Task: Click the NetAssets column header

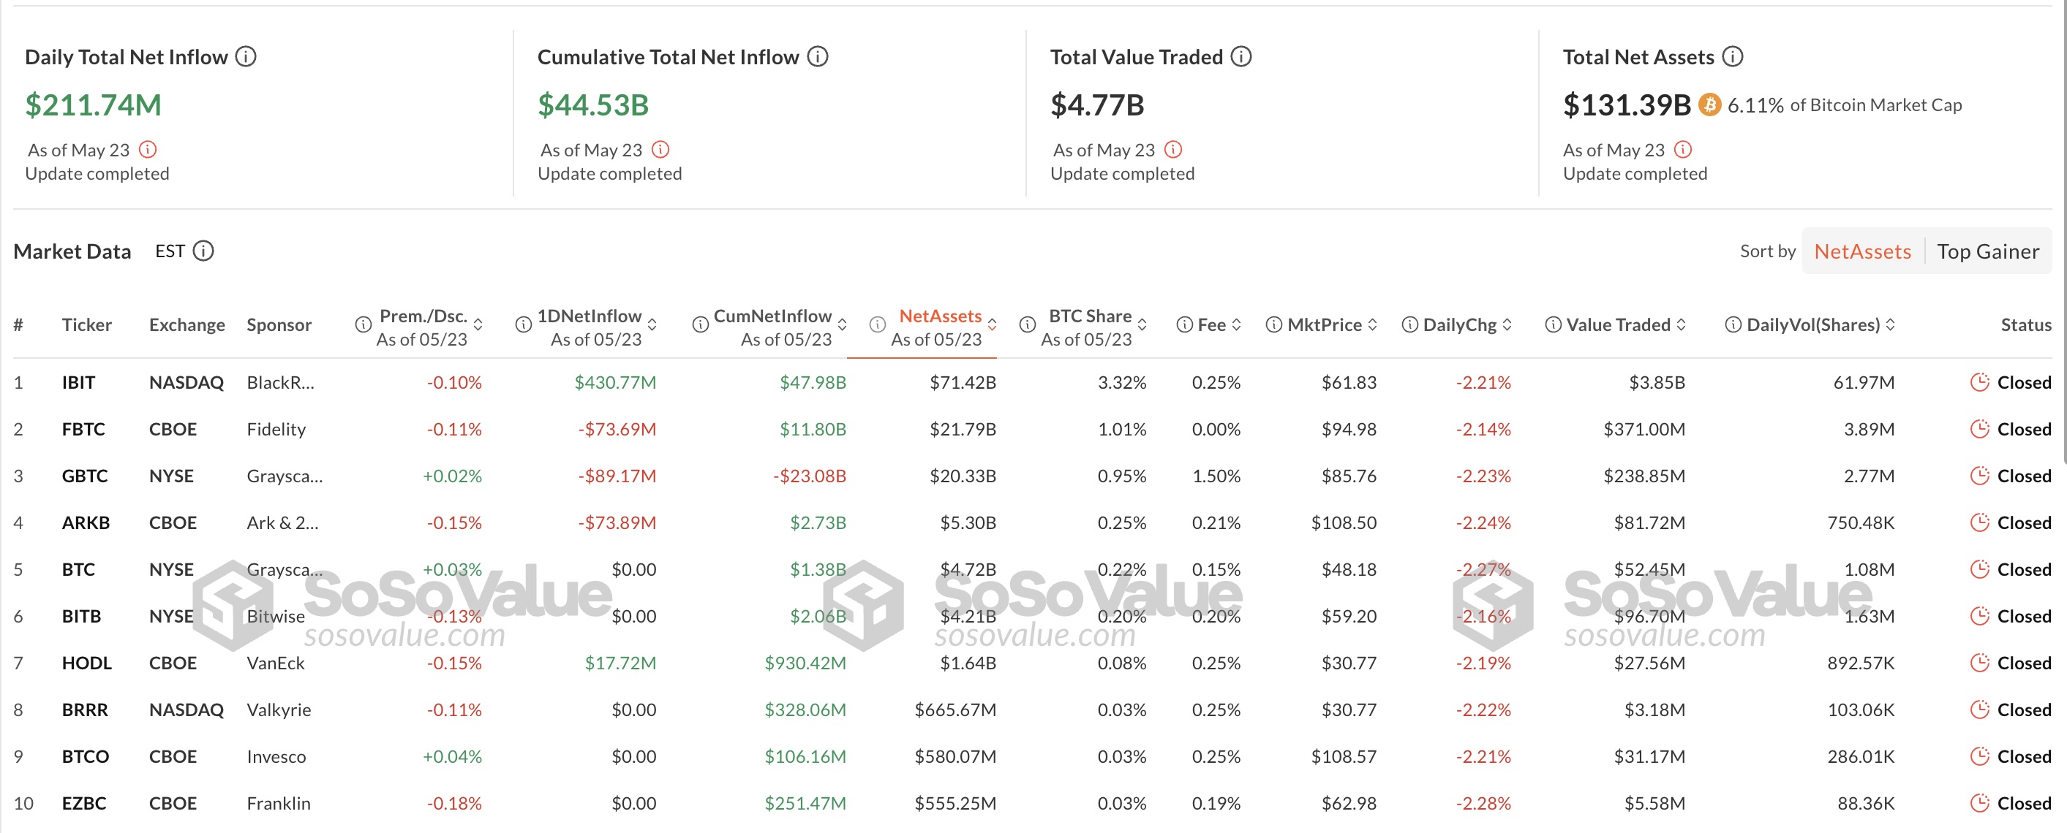Action: pos(940,316)
